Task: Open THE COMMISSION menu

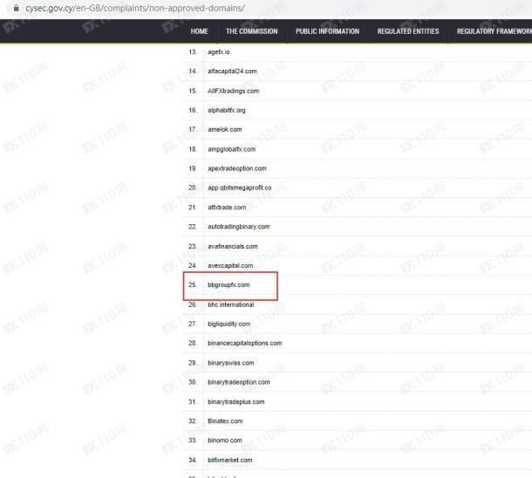Action: point(252,31)
